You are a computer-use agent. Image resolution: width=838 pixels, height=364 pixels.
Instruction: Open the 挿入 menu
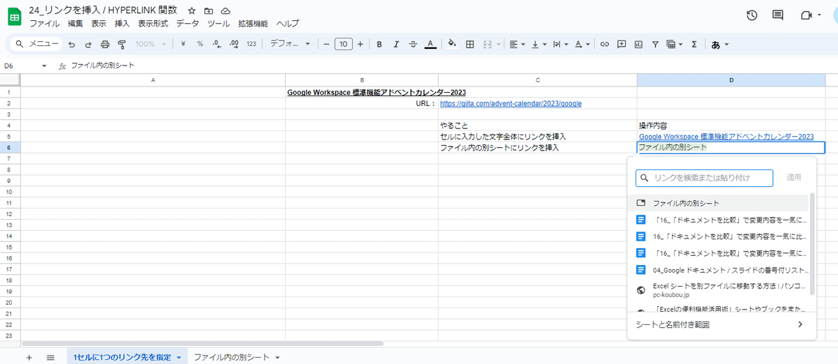tap(122, 24)
